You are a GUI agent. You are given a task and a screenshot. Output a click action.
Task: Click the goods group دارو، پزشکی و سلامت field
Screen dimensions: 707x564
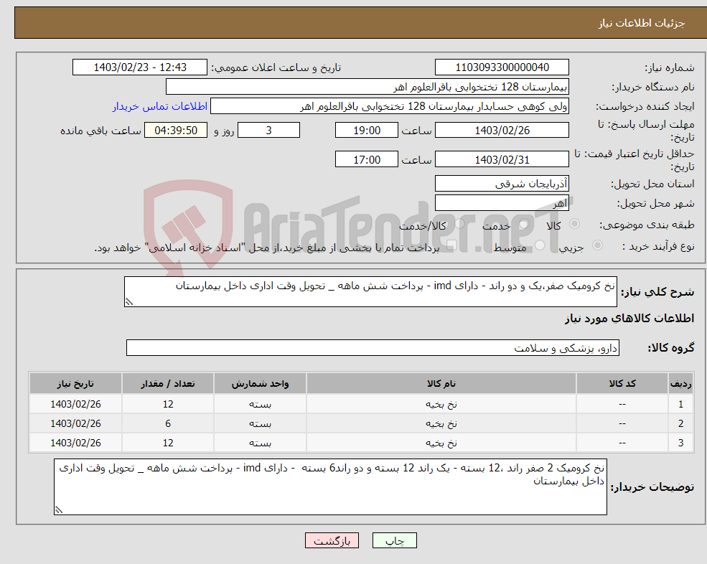pos(373,347)
